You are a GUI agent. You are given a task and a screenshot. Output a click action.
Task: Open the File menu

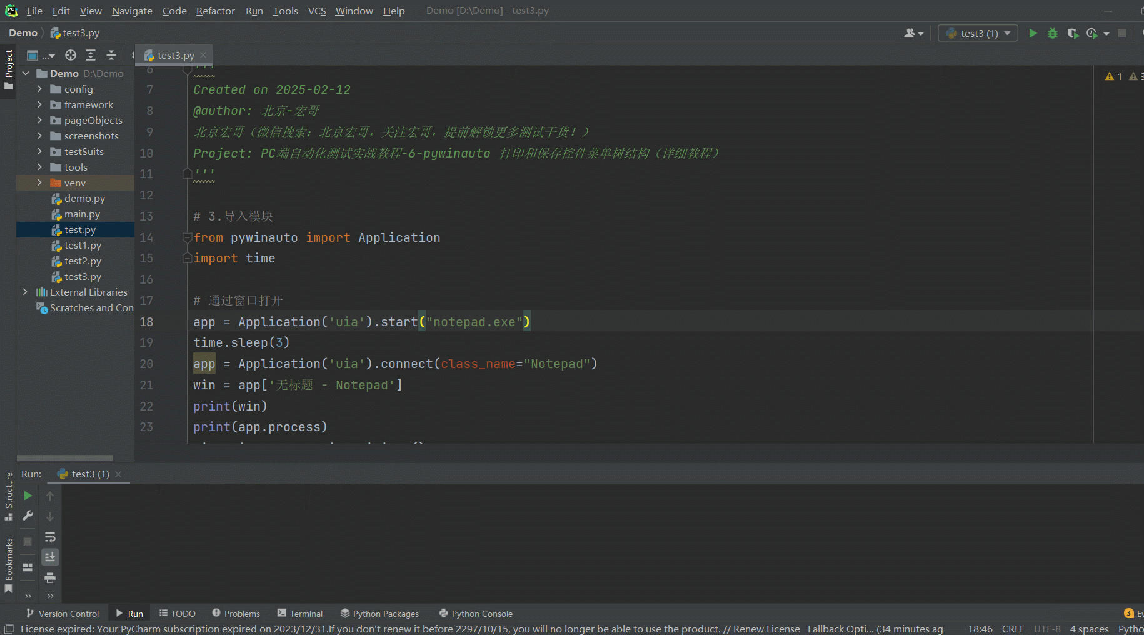point(34,11)
